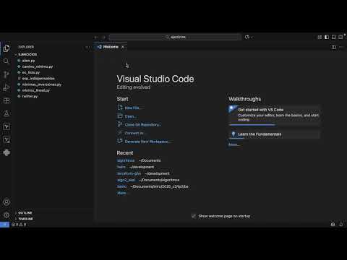Screen dimensions: 347x260
Task: Go forward with the navigation arrow
Action: click(x=104, y=37)
